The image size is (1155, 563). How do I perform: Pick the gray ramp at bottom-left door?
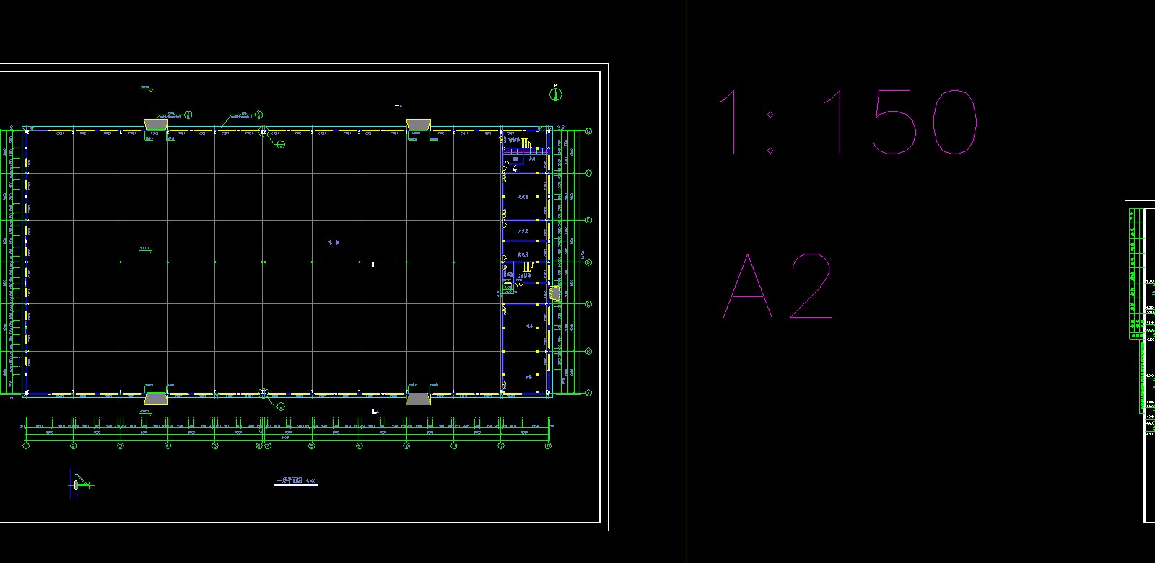(156, 399)
